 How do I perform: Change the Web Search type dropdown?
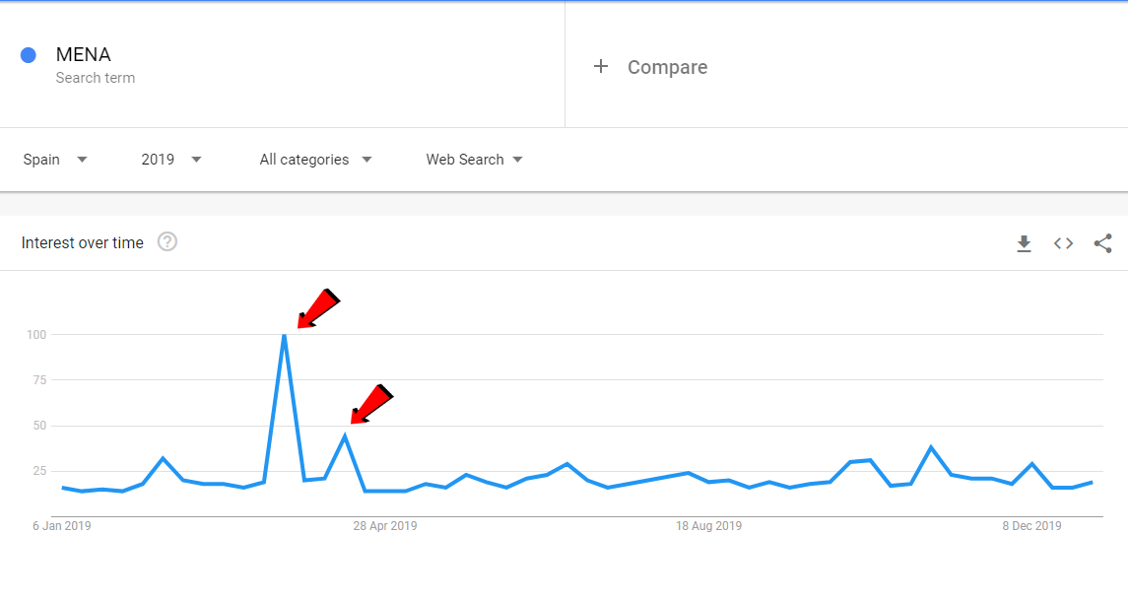474,160
